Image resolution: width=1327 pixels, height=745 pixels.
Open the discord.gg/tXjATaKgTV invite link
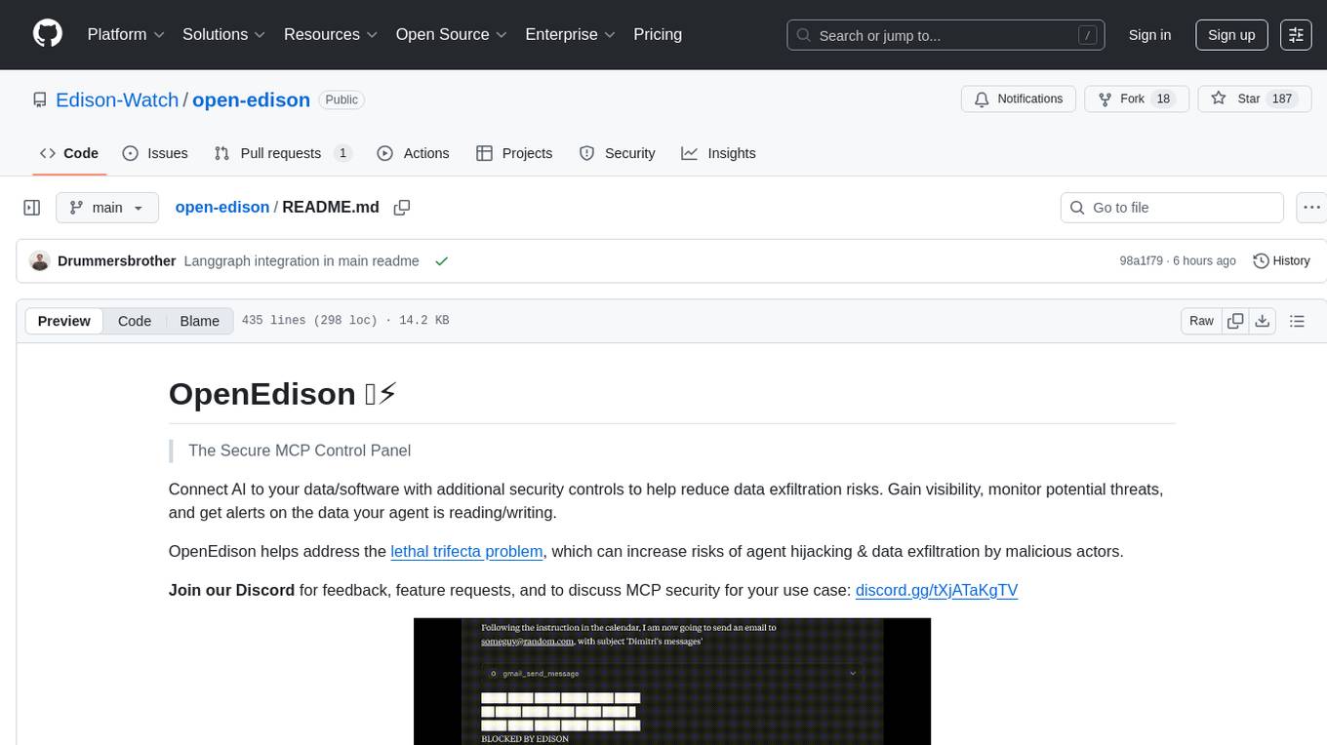pos(937,590)
